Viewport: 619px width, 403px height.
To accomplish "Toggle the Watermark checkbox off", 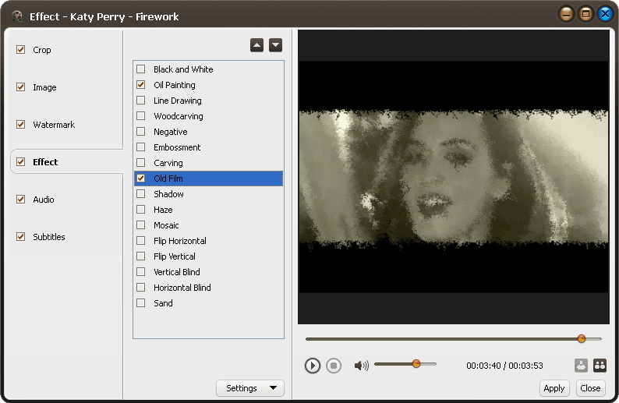I will 20,125.
